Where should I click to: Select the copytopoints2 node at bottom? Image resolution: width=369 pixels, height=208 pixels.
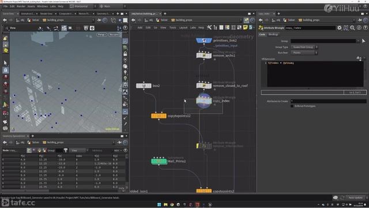point(204,191)
